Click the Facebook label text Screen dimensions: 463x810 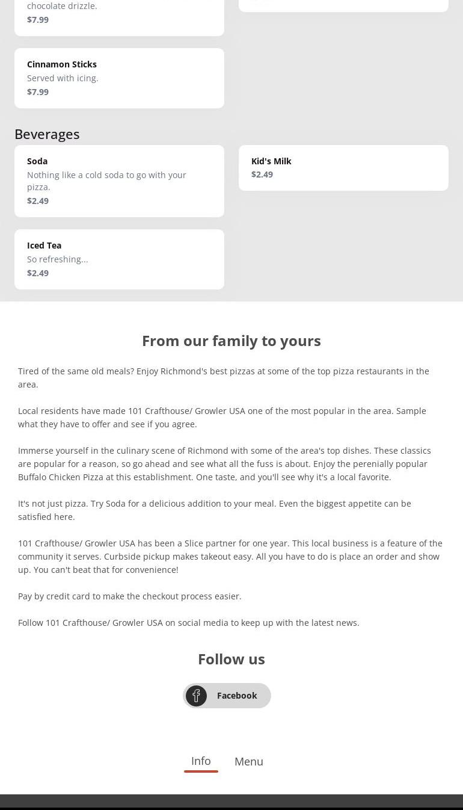237,696
